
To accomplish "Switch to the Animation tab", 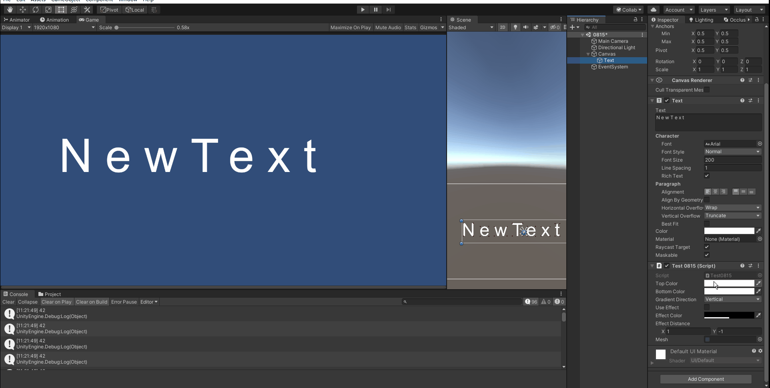I will 54,20.
